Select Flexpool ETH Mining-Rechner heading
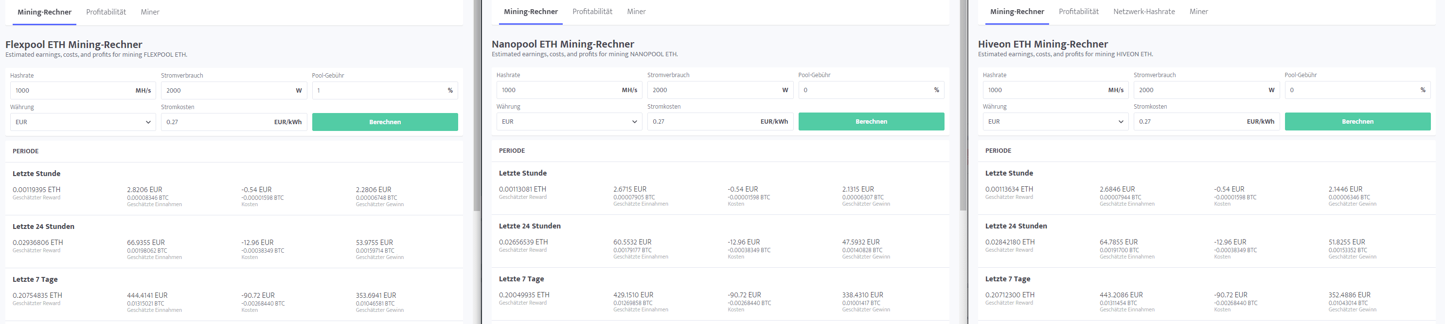 point(73,45)
